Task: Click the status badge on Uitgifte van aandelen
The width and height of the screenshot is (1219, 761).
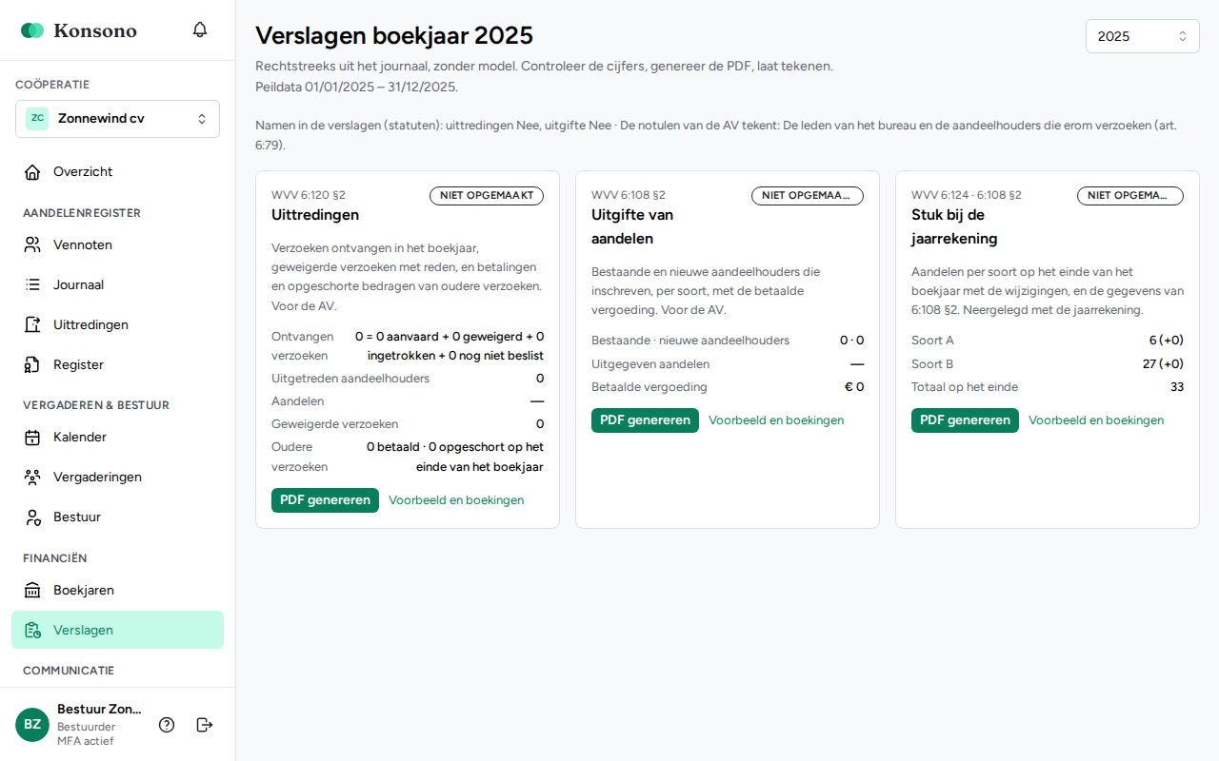Action: click(x=808, y=196)
